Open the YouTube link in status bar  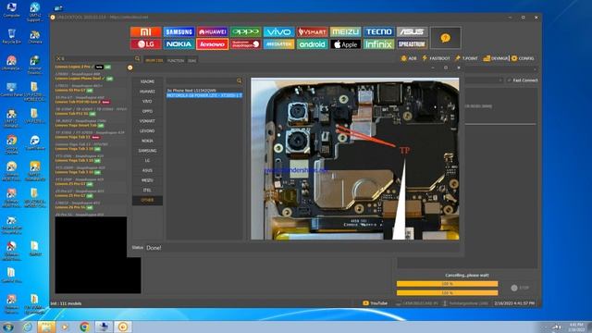coord(375,303)
